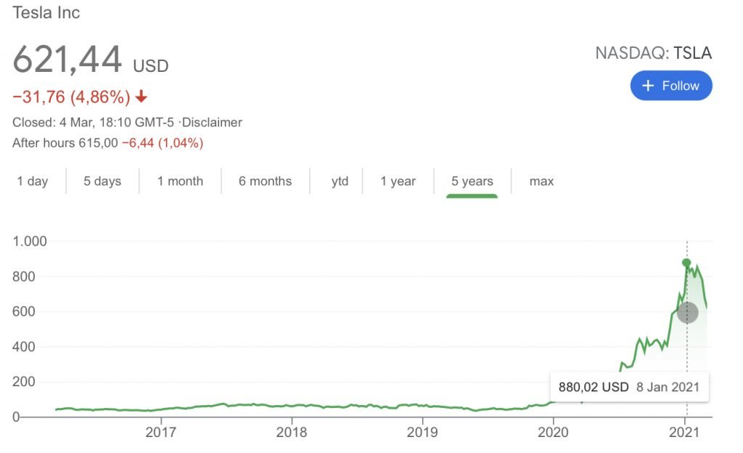743x453 pixels.
Task: Click the 800 y-axis label
Action: click(x=24, y=277)
